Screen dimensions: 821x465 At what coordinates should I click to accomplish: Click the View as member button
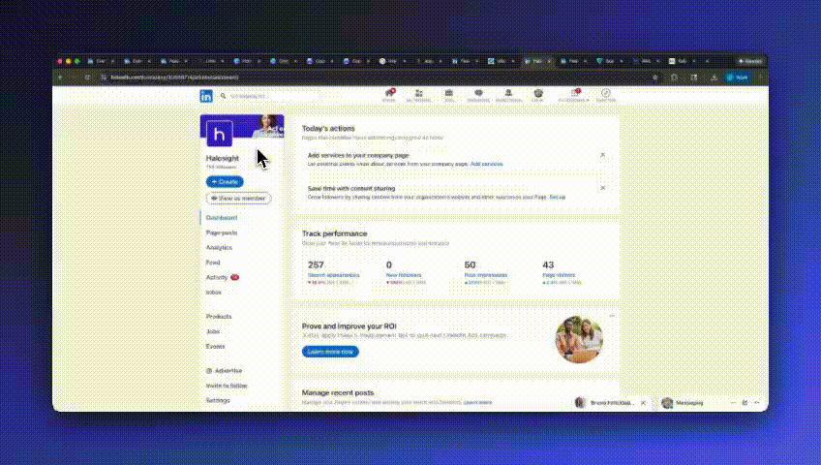point(239,199)
